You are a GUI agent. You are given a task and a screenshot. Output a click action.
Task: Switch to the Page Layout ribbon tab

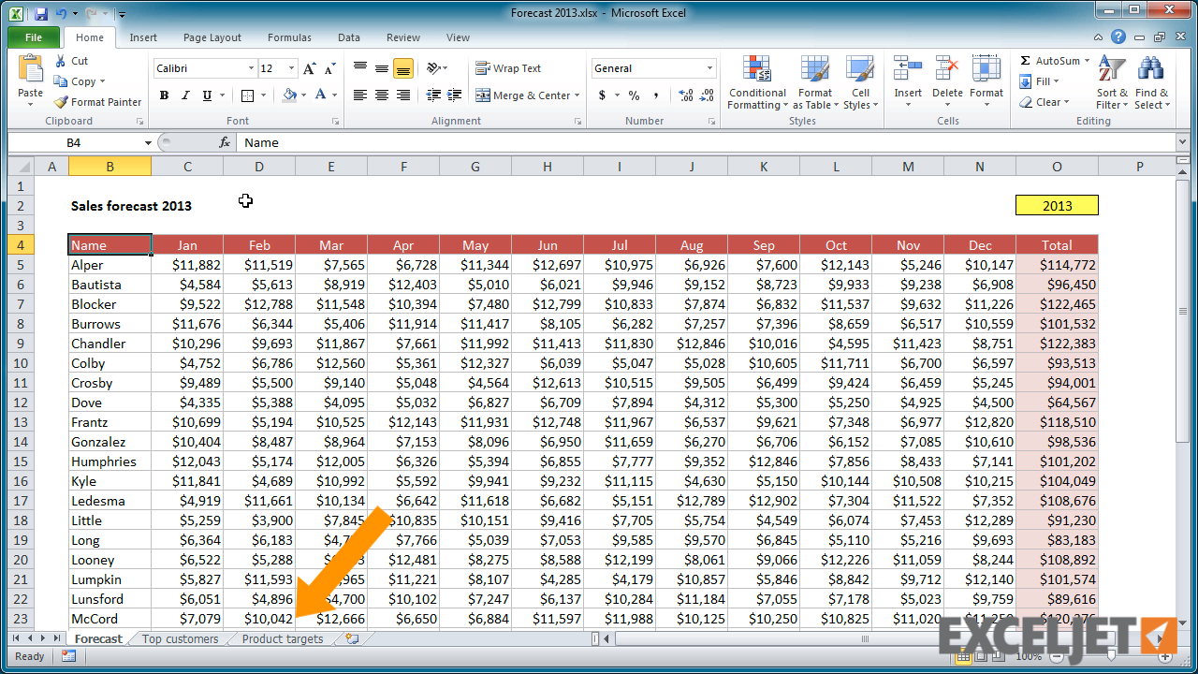pos(212,37)
